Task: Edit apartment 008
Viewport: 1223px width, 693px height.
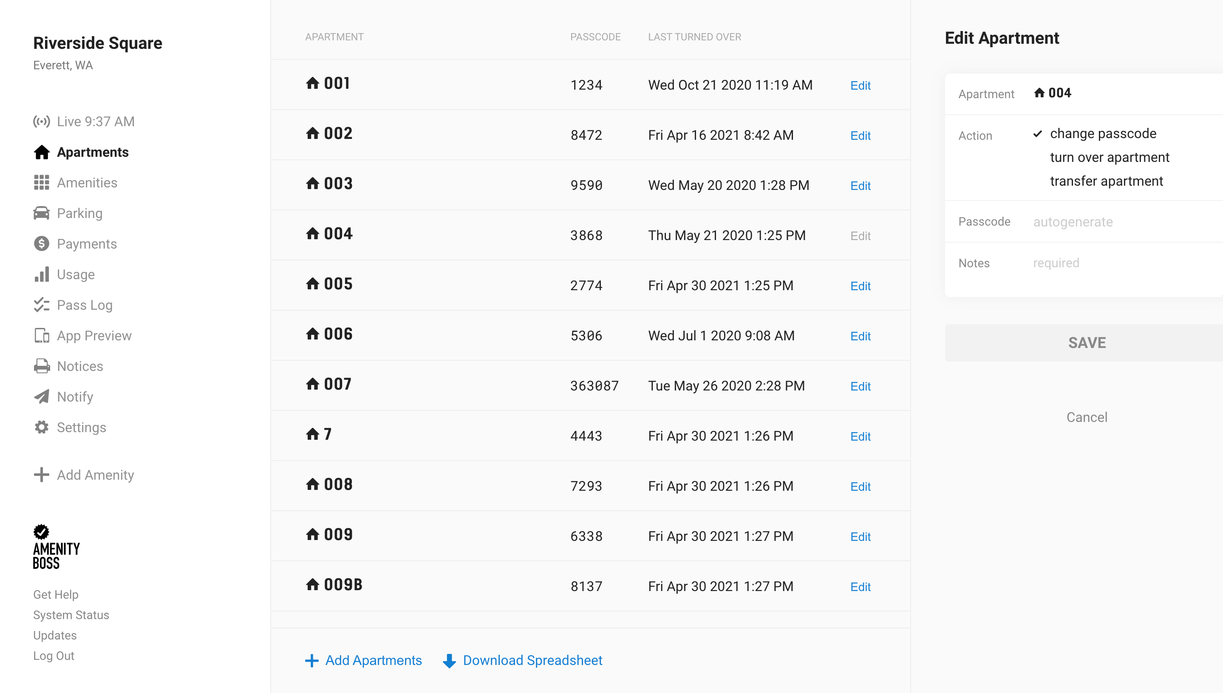Action: (860, 487)
